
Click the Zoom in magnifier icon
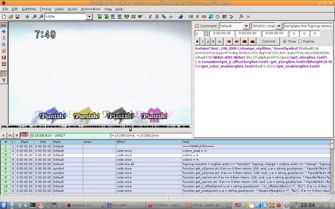34,17
